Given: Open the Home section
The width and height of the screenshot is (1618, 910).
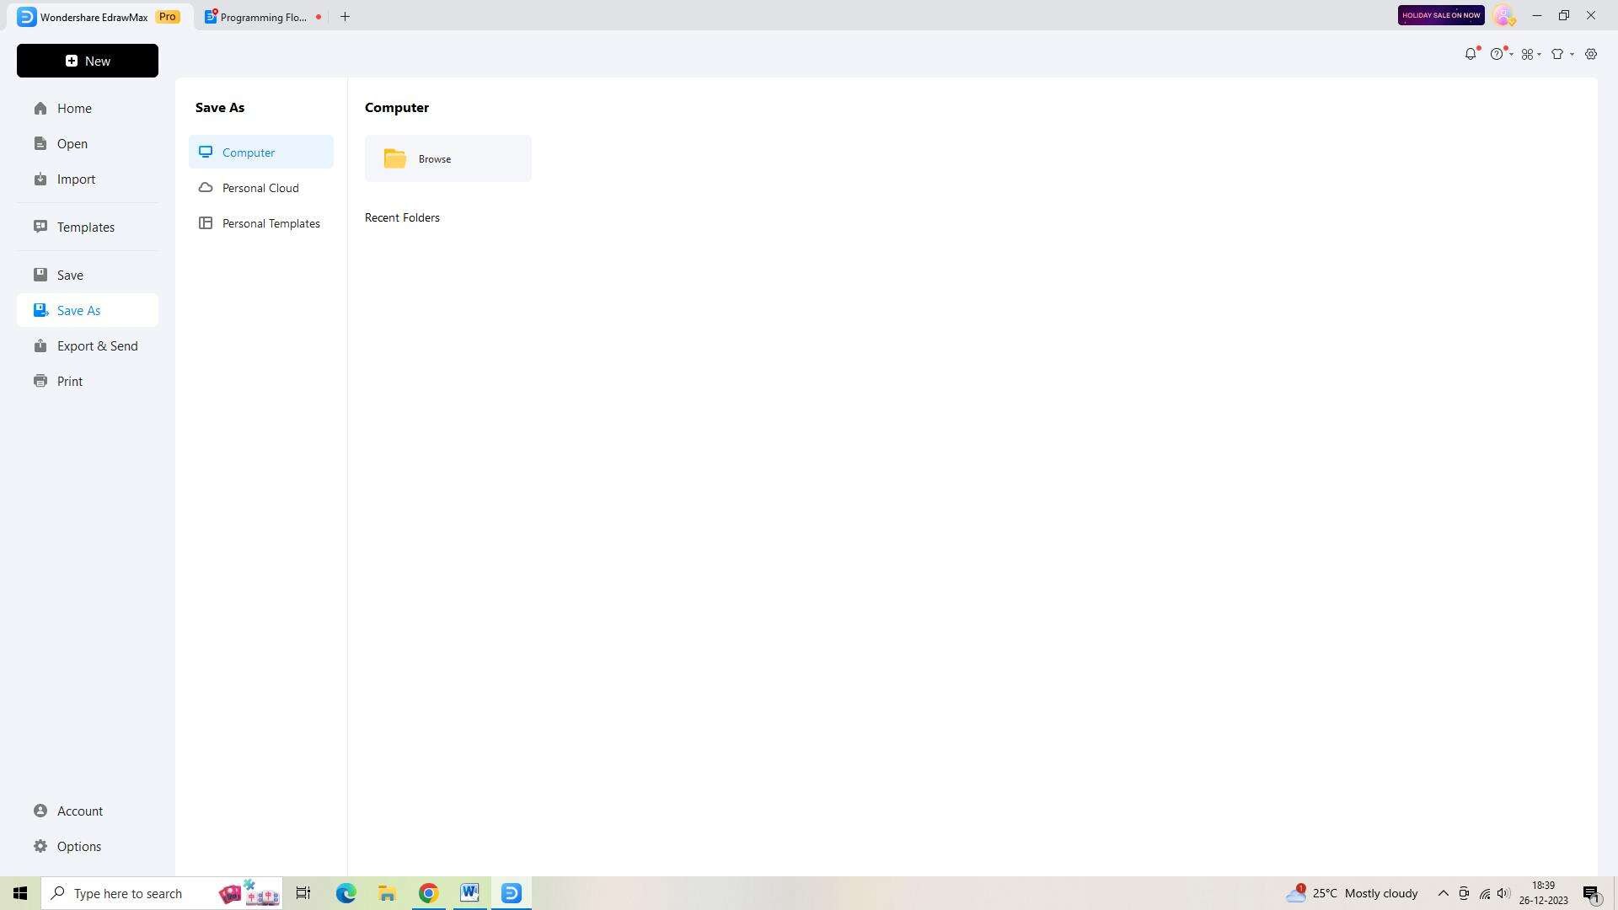Looking at the screenshot, I should coord(73,108).
